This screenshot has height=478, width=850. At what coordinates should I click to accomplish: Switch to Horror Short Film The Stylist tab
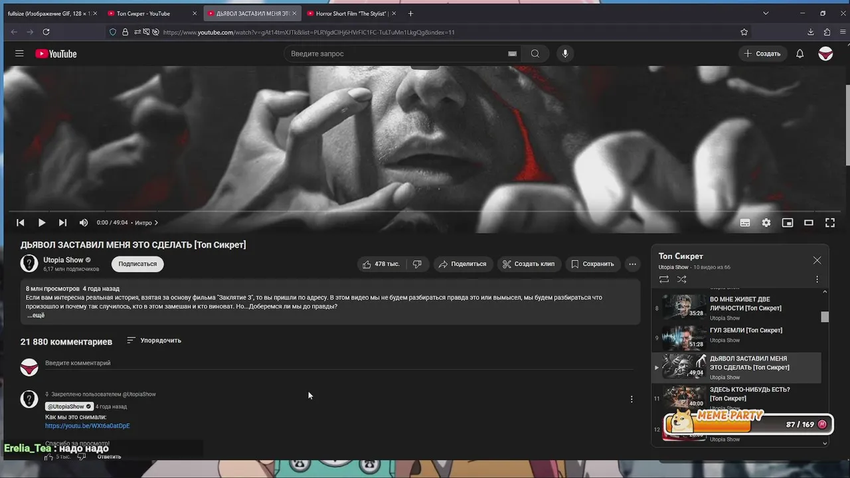click(351, 13)
